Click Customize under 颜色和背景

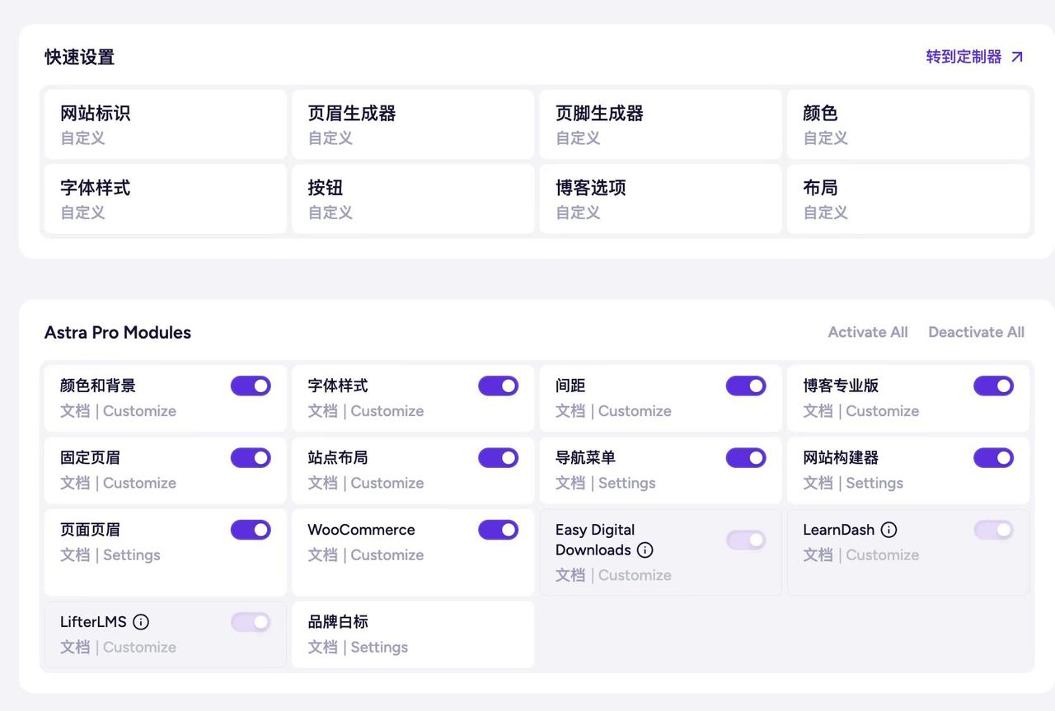click(x=139, y=411)
